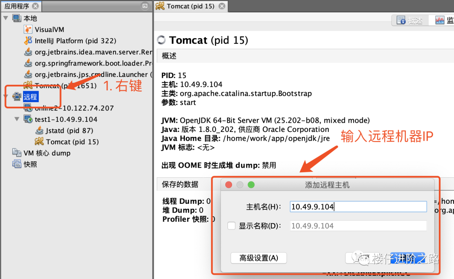Open the 保存的数据 subtab
The height and width of the screenshot is (279, 454).
(180, 184)
